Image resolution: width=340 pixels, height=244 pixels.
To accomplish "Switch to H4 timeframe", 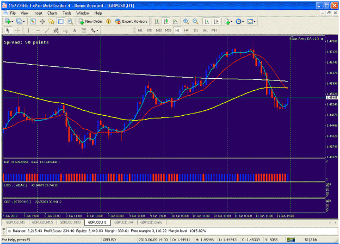I will pos(187,30).
